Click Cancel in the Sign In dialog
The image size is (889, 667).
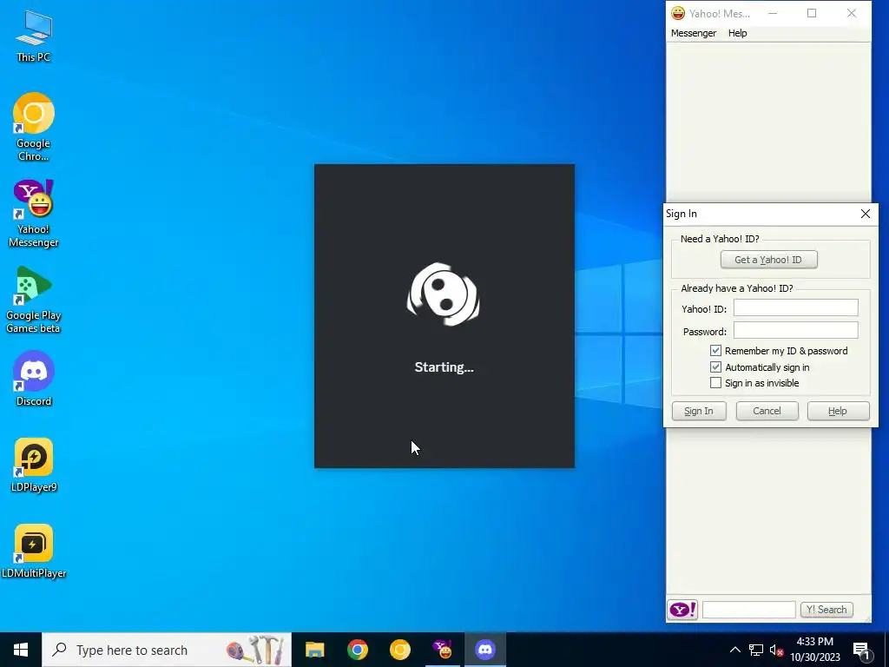point(767,411)
